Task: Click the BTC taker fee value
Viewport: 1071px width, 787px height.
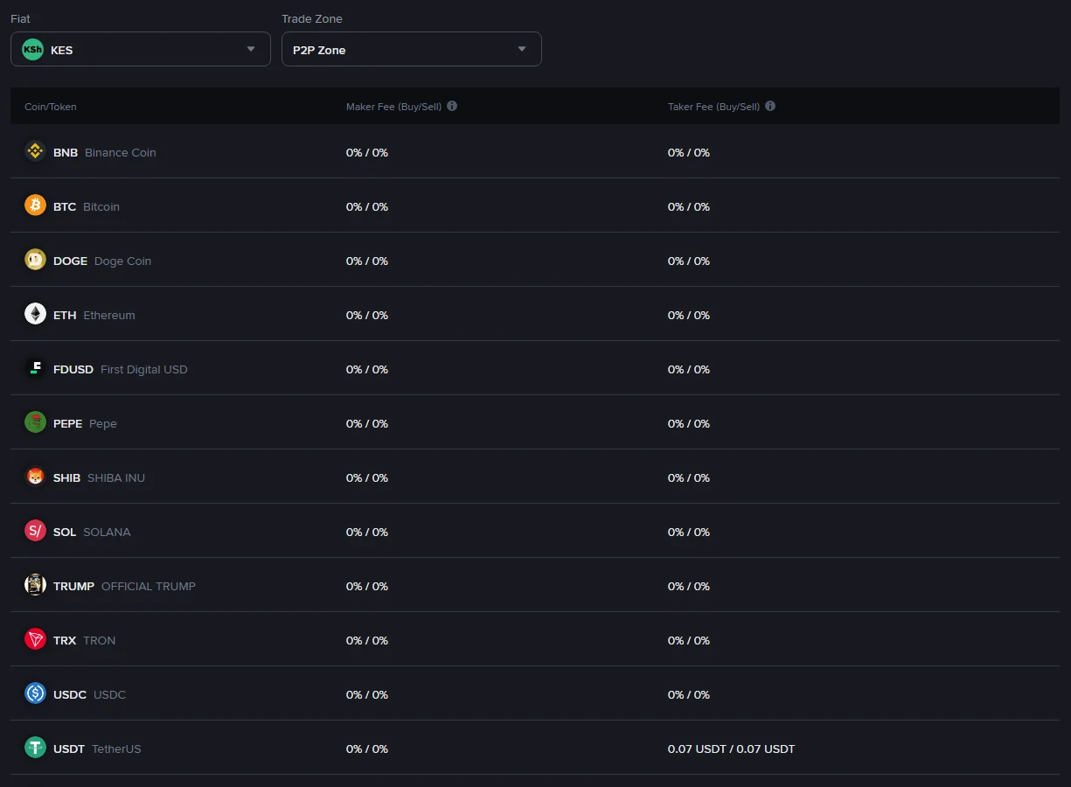Action: pos(689,206)
